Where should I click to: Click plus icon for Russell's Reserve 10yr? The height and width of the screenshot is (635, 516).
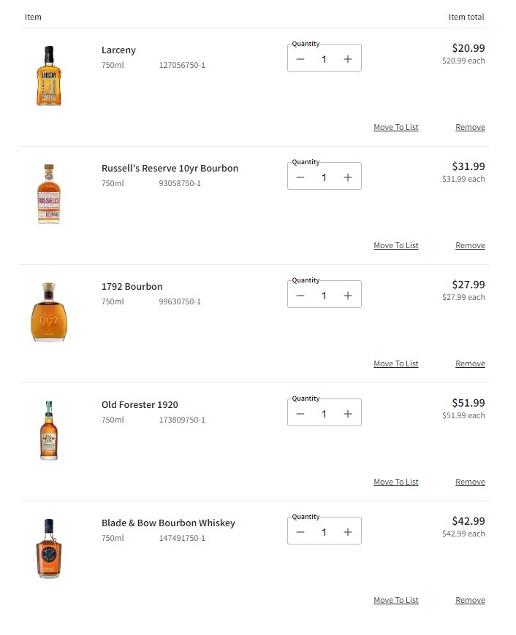pyautogui.click(x=348, y=177)
